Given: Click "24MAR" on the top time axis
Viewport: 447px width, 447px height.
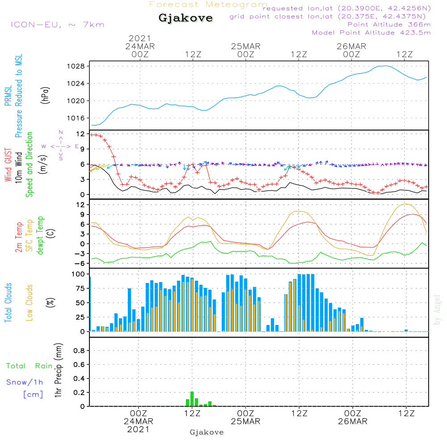Looking at the screenshot, I should 140,46.
